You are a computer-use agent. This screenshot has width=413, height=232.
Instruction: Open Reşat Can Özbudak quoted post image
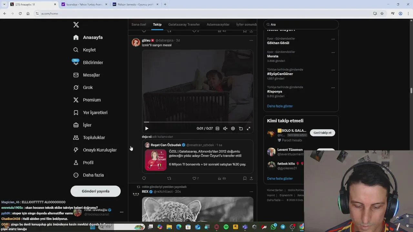[x=156, y=160]
